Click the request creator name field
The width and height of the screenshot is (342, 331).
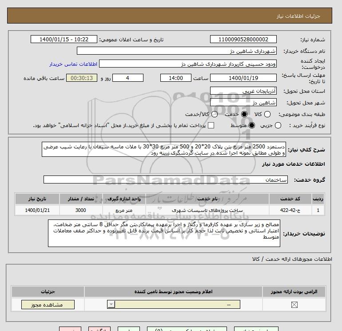(188, 64)
